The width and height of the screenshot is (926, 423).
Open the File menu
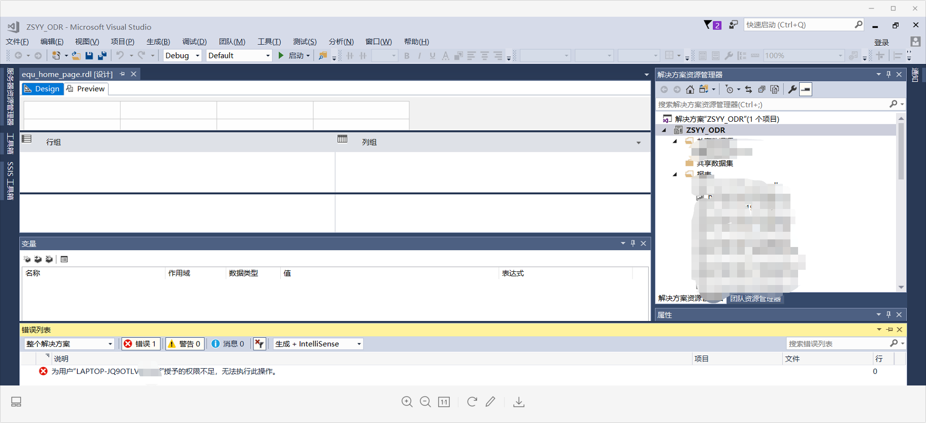(17, 42)
